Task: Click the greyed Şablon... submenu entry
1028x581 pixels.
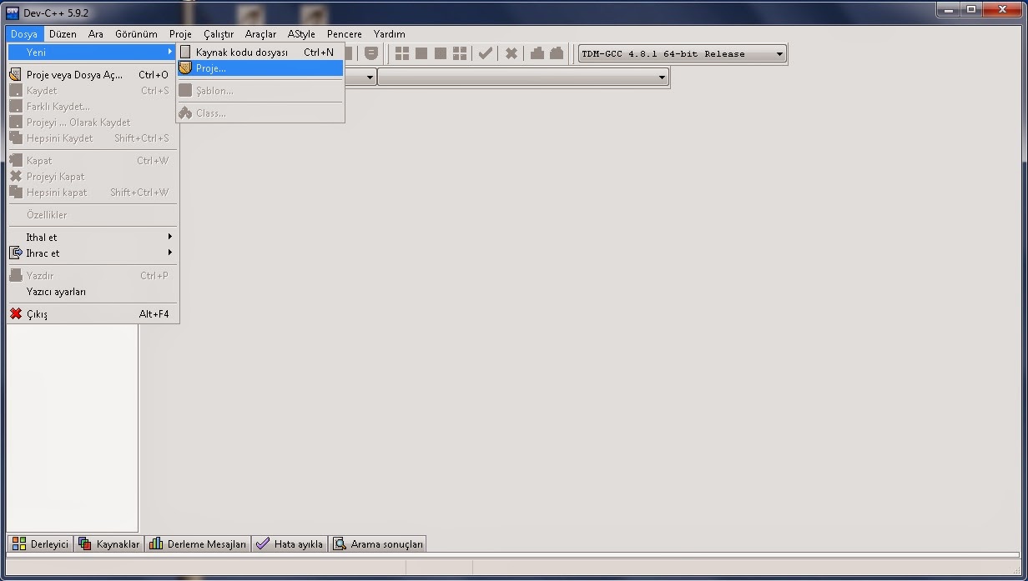Action: click(x=260, y=91)
